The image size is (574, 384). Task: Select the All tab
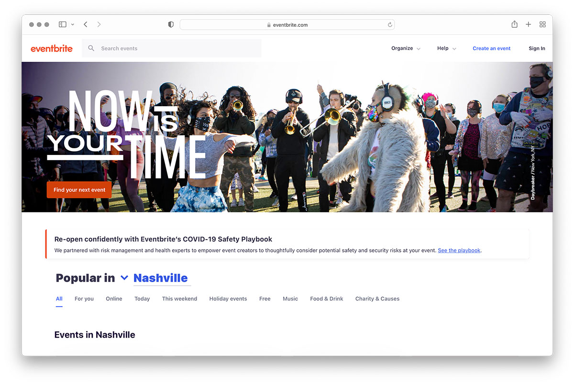pyautogui.click(x=59, y=299)
